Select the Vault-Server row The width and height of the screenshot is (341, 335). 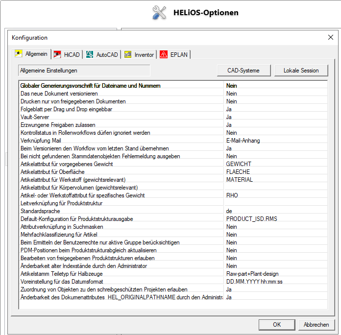point(173,117)
